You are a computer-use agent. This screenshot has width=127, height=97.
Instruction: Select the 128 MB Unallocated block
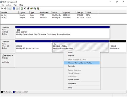[118, 46]
